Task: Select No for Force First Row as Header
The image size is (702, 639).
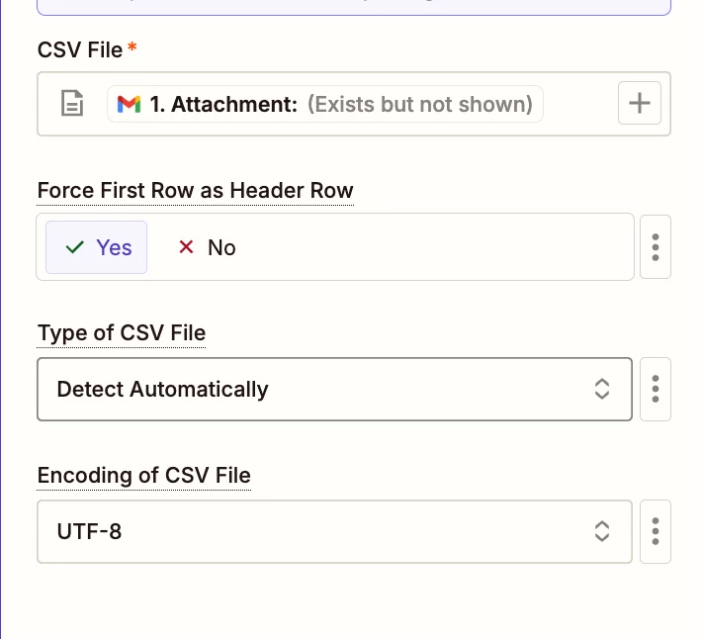Action: [x=207, y=247]
